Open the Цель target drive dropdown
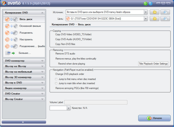 (145, 19)
